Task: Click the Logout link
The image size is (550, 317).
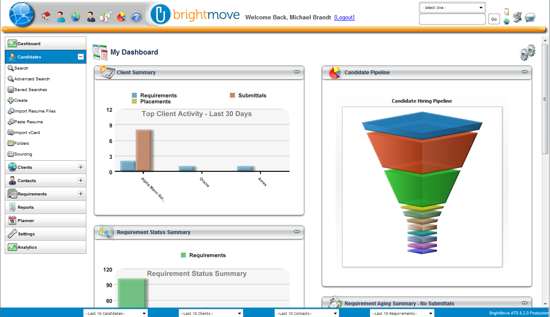Action: coord(345,18)
